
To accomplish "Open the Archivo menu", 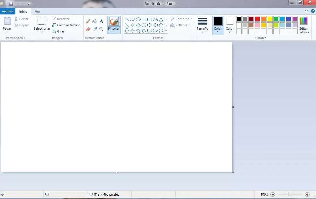I will click(7, 12).
